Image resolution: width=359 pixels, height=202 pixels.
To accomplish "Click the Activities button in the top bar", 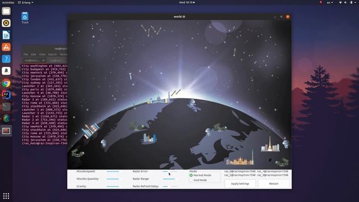I will pos(8,2).
